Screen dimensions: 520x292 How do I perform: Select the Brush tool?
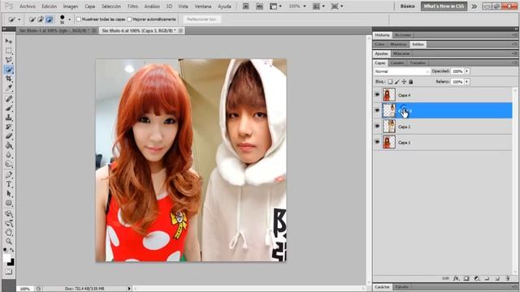click(9, 108)
